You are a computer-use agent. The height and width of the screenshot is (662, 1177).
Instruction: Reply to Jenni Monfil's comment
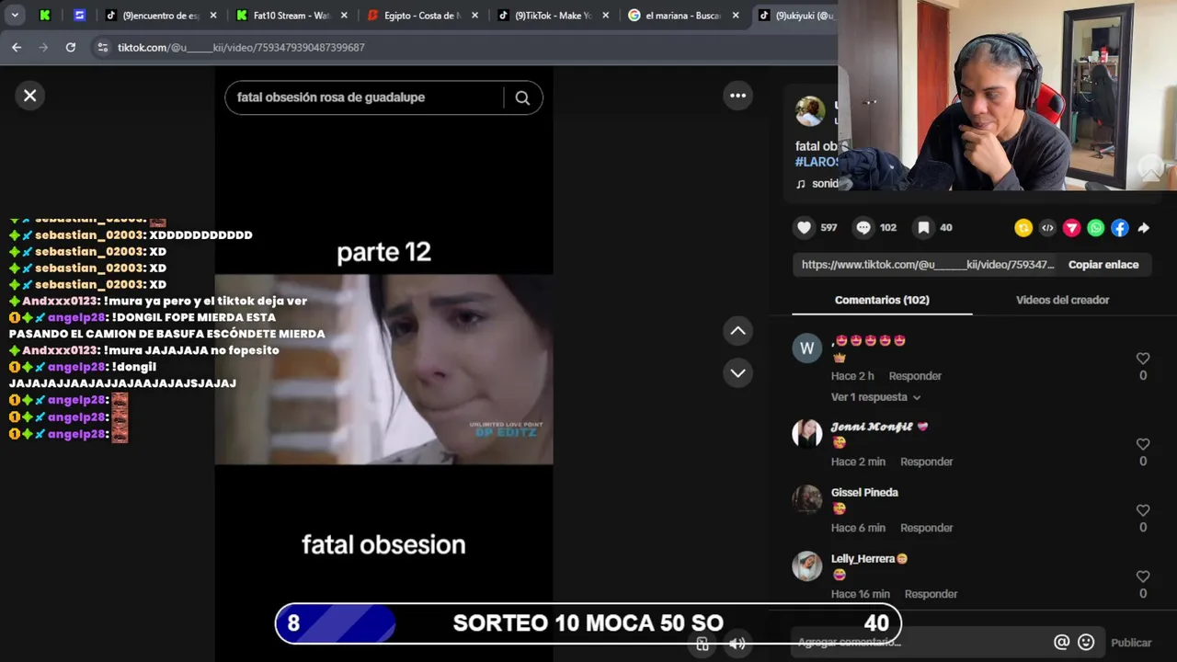926,462
